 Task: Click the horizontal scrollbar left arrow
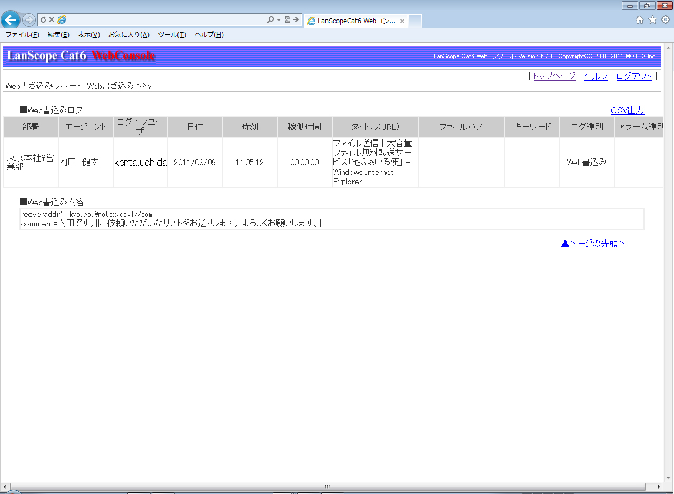pos(5,487)
